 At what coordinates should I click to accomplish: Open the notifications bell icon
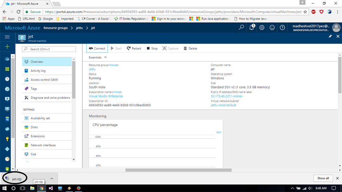pos(252,27)
